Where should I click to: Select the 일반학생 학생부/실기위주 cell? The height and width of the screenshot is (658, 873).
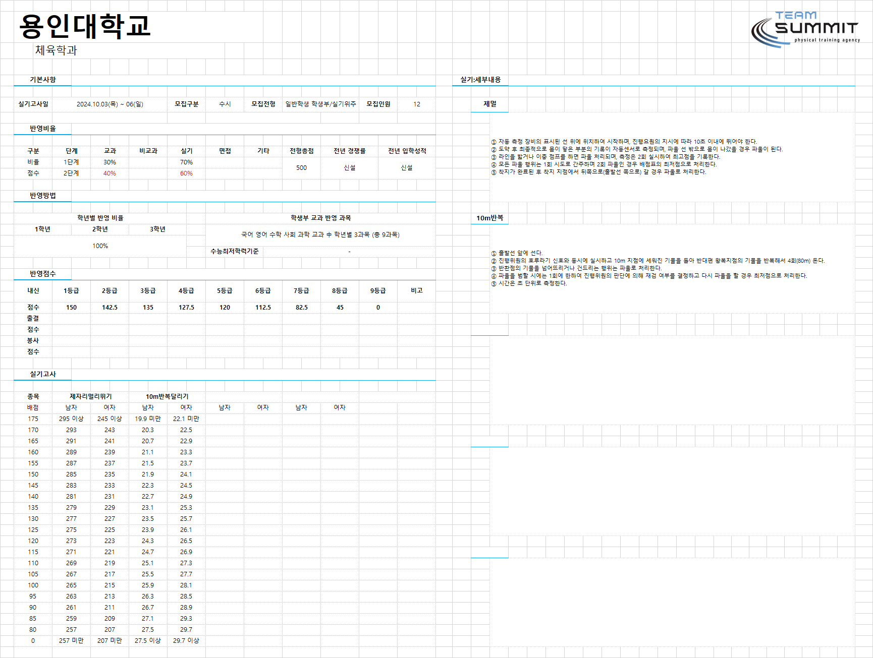pyautogui.click(x=321, y=104)
